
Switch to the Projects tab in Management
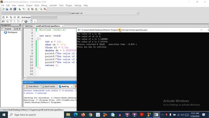(8, 29)
